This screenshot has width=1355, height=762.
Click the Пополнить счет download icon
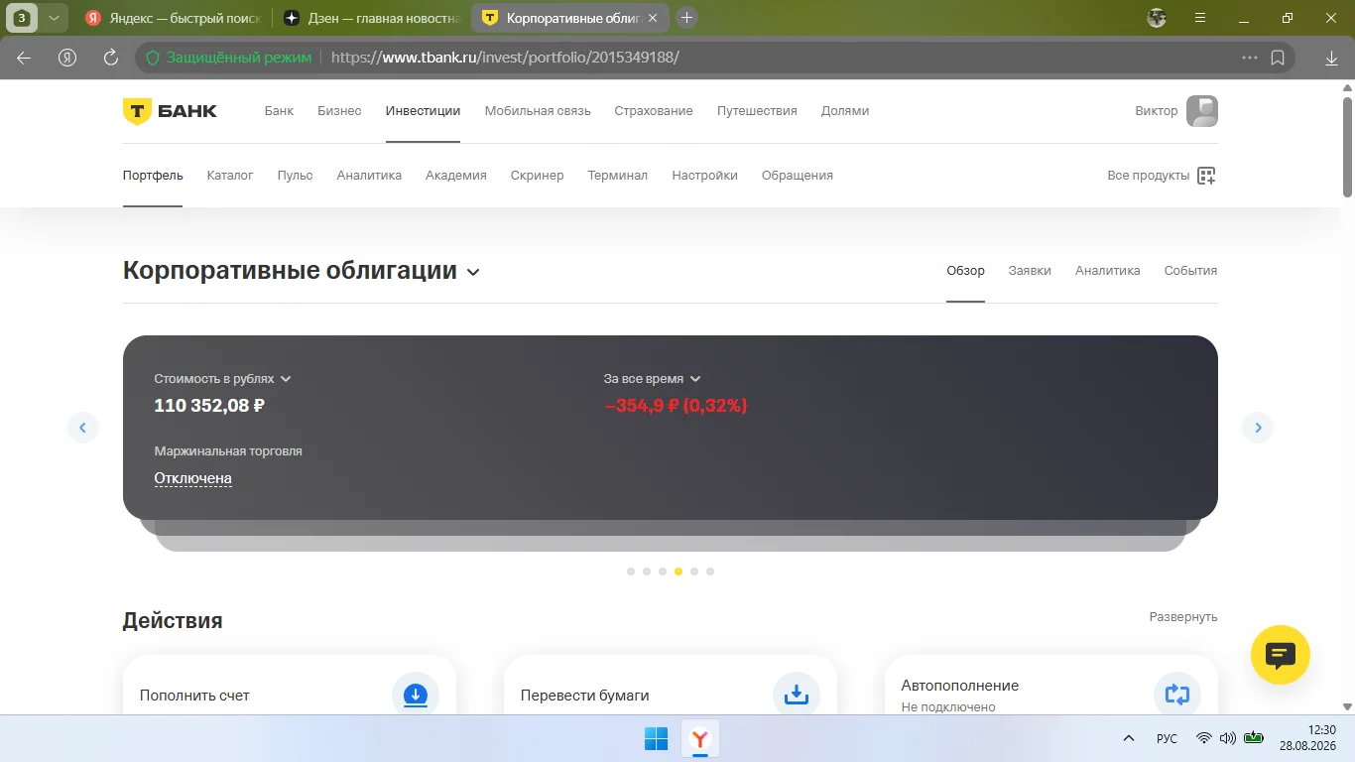(416, 695)
